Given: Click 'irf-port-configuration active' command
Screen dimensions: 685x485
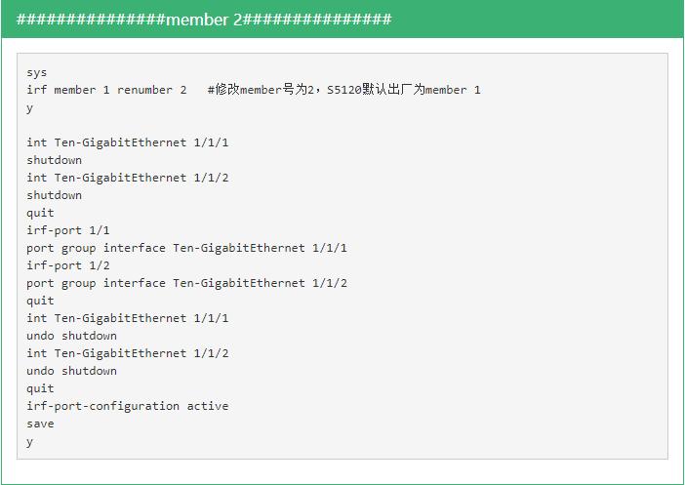Looking at the screenshot, I should click(x=128, y=406).
